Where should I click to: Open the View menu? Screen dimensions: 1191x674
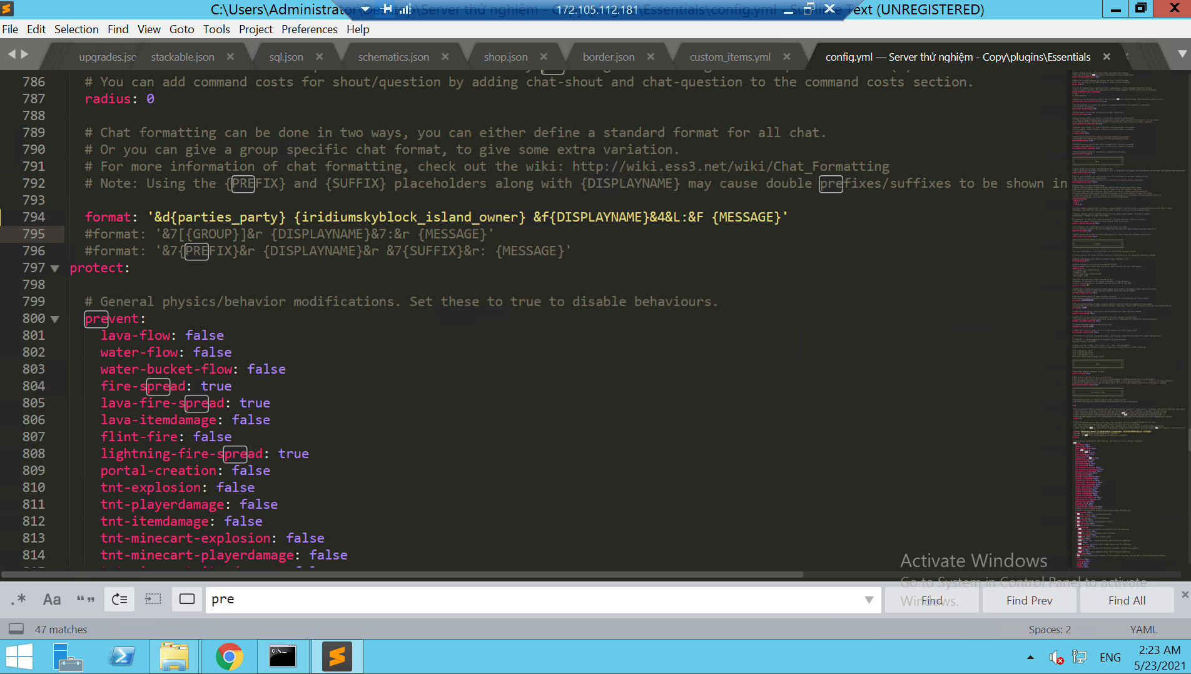149,29
